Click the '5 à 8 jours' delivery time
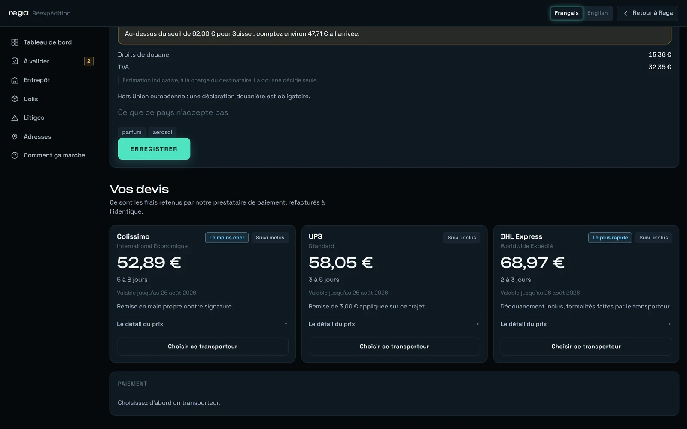 (132, 280)
